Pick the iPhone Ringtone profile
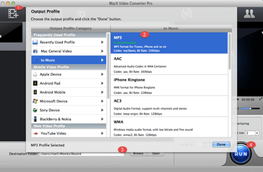Image resolution: width=263 pixels, height=172 pixels. click(x=169, y=86)
